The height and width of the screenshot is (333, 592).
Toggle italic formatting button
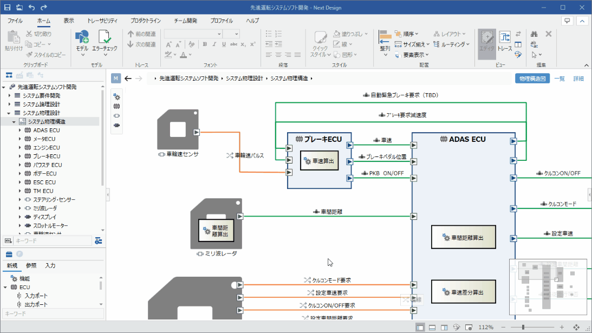tap(214, 44)
